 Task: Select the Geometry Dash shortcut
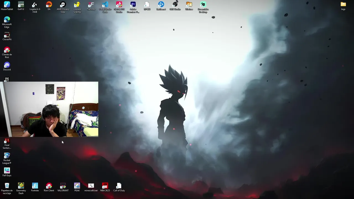coord(21,188)
